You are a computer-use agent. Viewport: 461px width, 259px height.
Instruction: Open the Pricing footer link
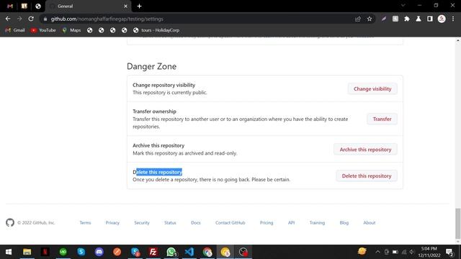pos(267,222)
